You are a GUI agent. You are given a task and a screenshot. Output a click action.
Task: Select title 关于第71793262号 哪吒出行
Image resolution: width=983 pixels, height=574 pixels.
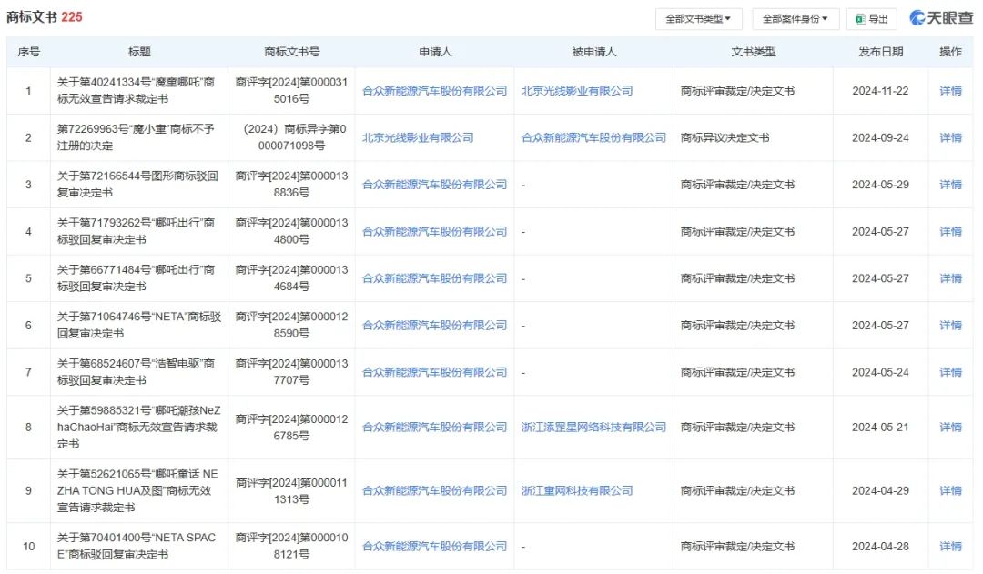[136, 232]
